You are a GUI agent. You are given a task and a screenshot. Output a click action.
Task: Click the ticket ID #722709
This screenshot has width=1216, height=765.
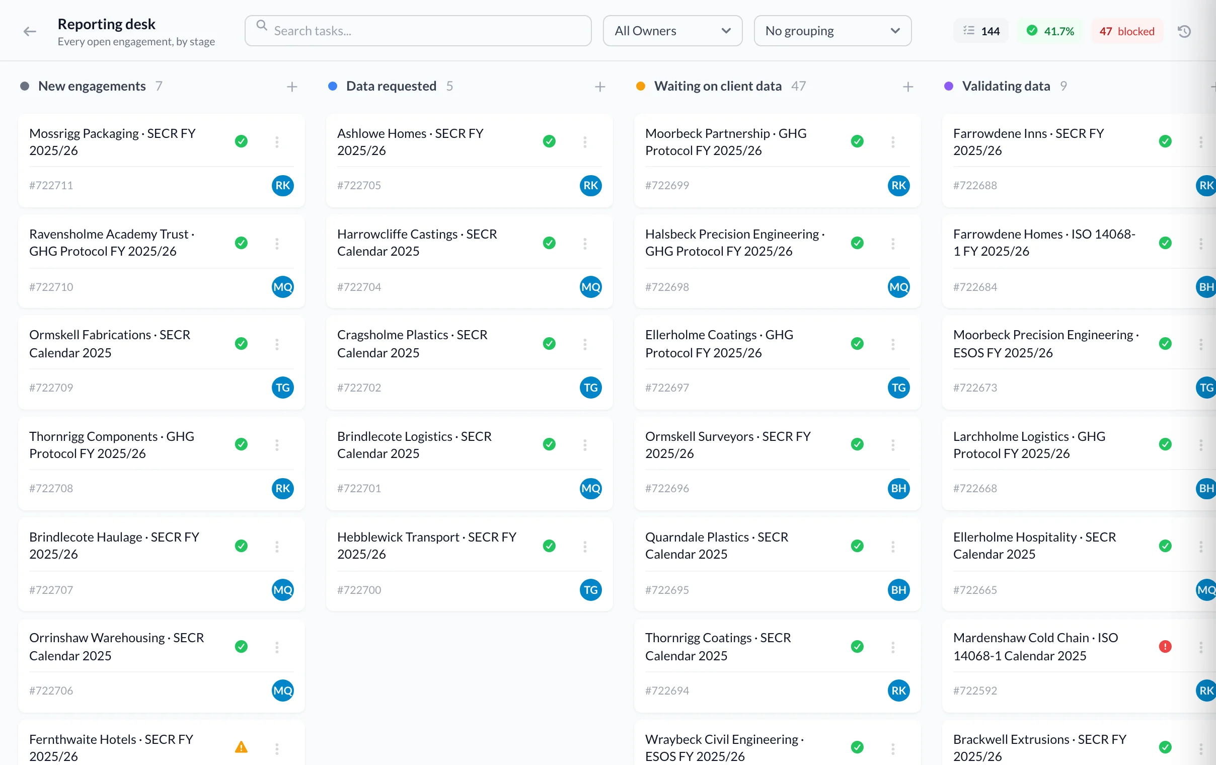pos(51,388)
